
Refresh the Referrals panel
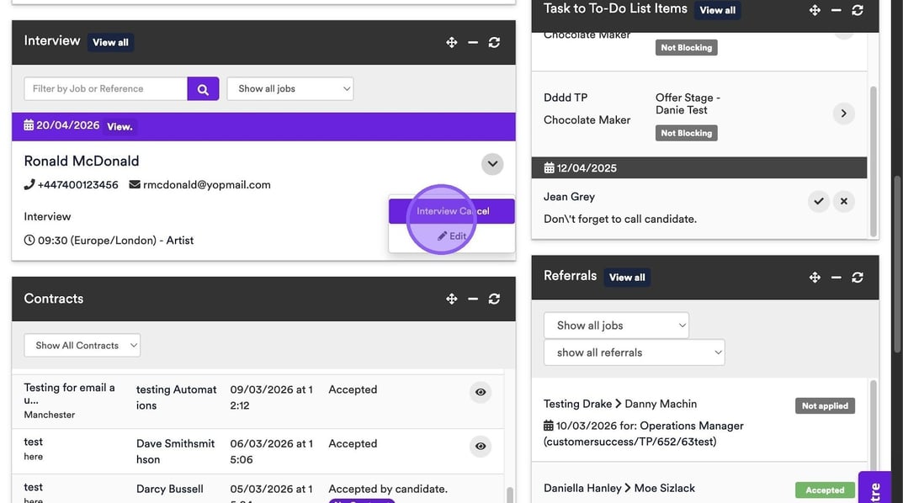(858, 277)
